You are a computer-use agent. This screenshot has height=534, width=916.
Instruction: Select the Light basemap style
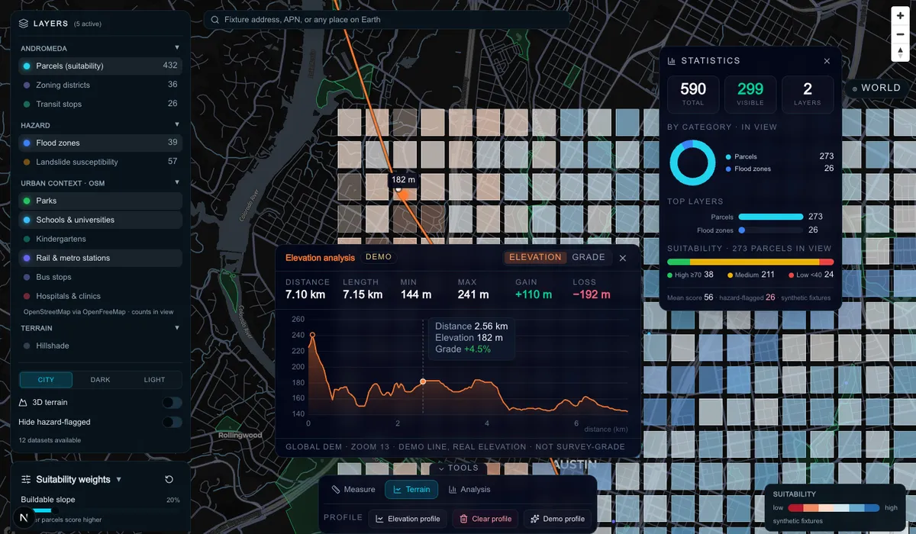[154, 380]
